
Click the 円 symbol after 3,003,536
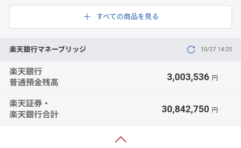pyautogui.click(x=215, y=78)
